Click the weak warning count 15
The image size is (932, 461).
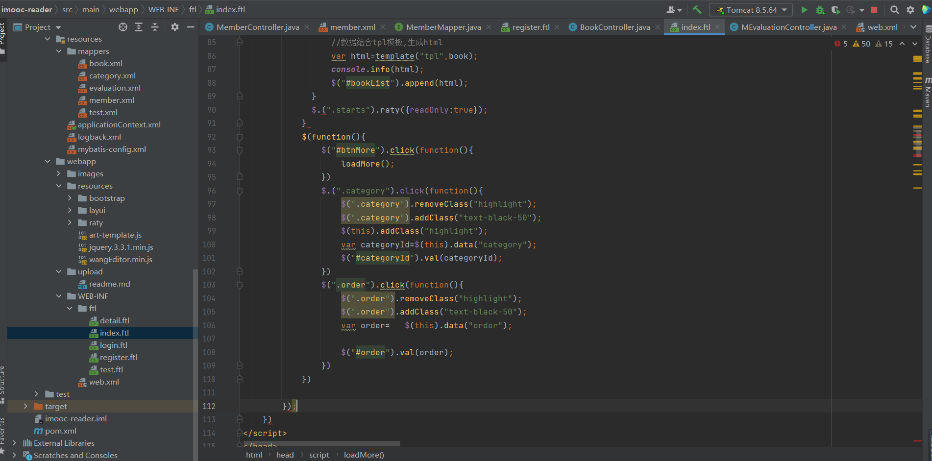click(884, 44)
